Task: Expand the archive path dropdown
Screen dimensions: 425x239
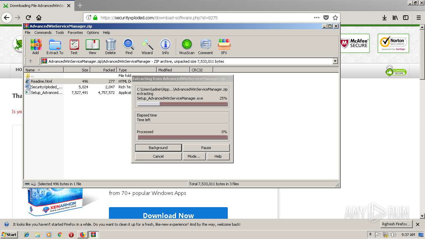Action: point(335,61)
